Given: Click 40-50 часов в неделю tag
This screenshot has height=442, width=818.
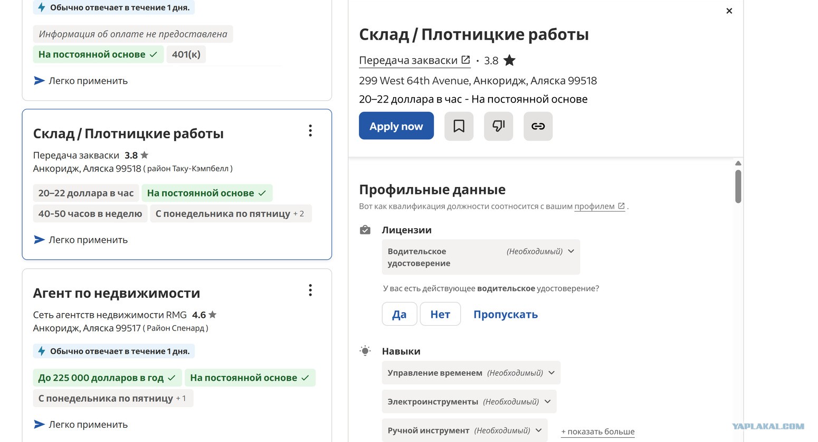Looking at the screenshot, I should pos(90,213).
